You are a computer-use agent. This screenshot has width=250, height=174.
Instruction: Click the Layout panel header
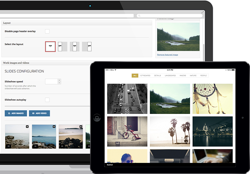(x=77, y=23)
